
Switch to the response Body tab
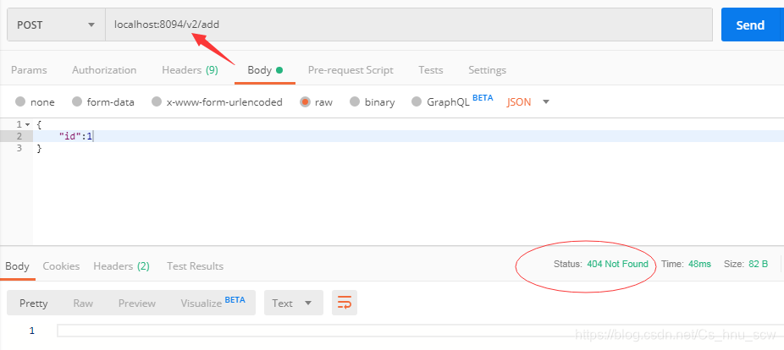point(17,266)
